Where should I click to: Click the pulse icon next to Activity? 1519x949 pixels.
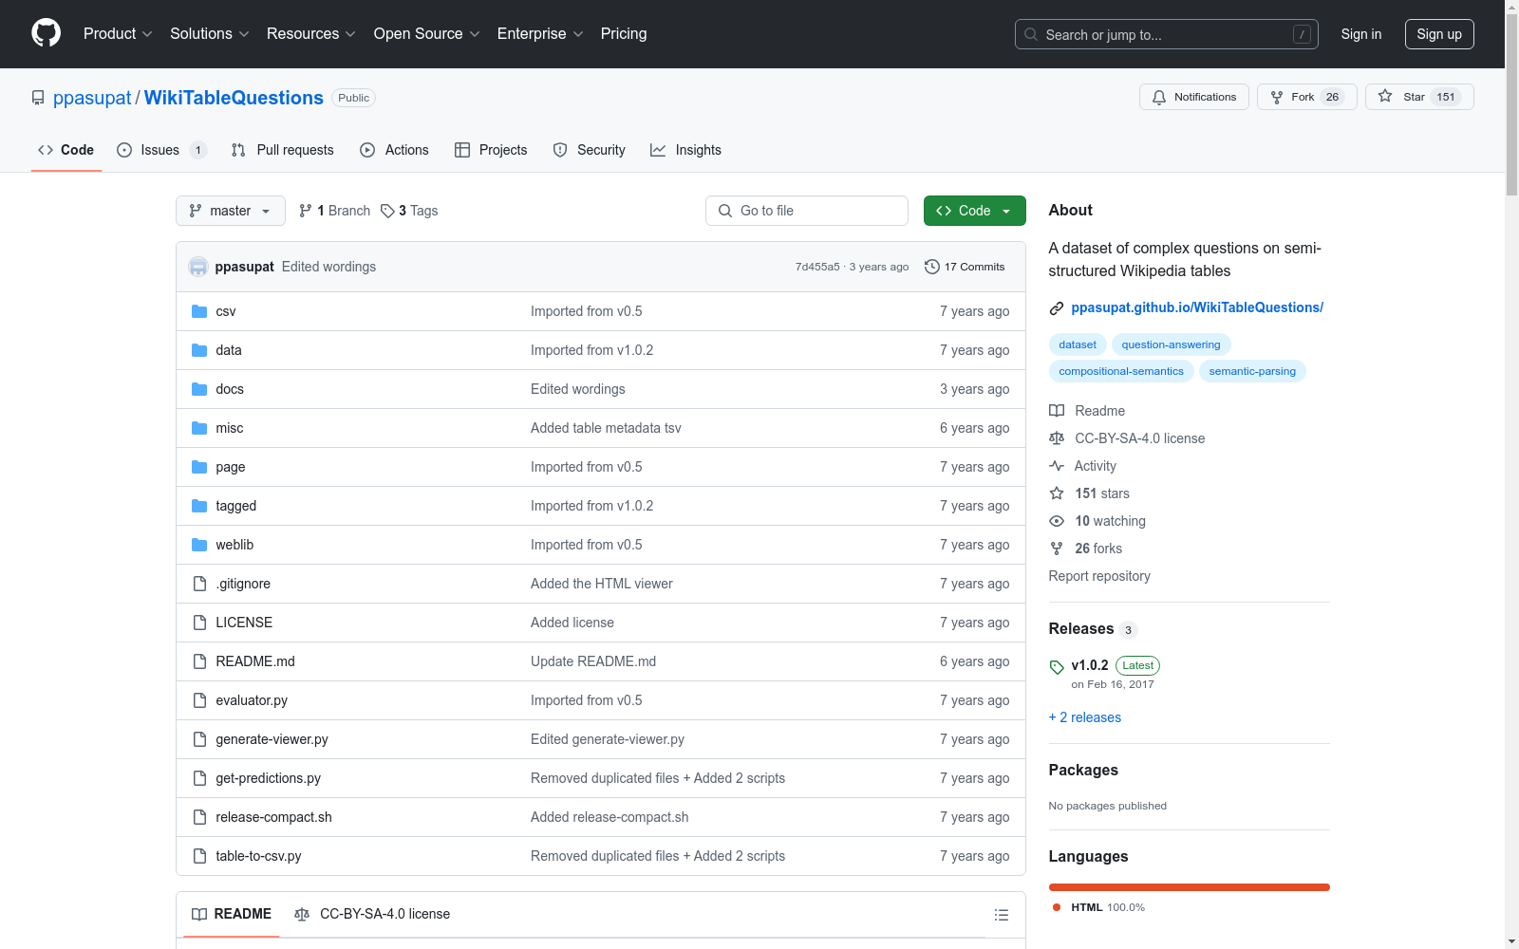pos(1057,466)
